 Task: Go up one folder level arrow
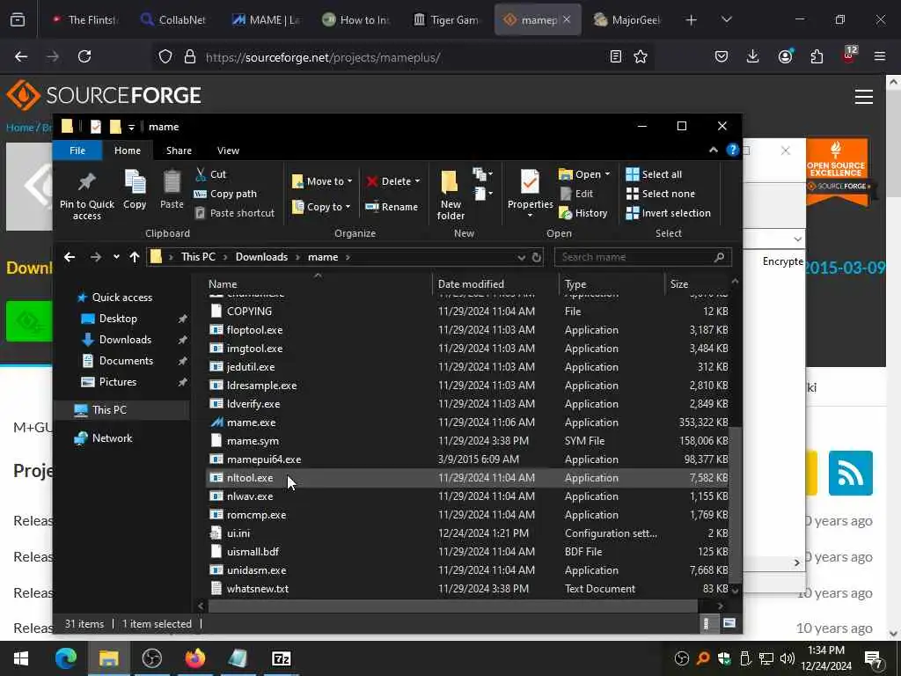pyautogui.click(x=135, y=257)
